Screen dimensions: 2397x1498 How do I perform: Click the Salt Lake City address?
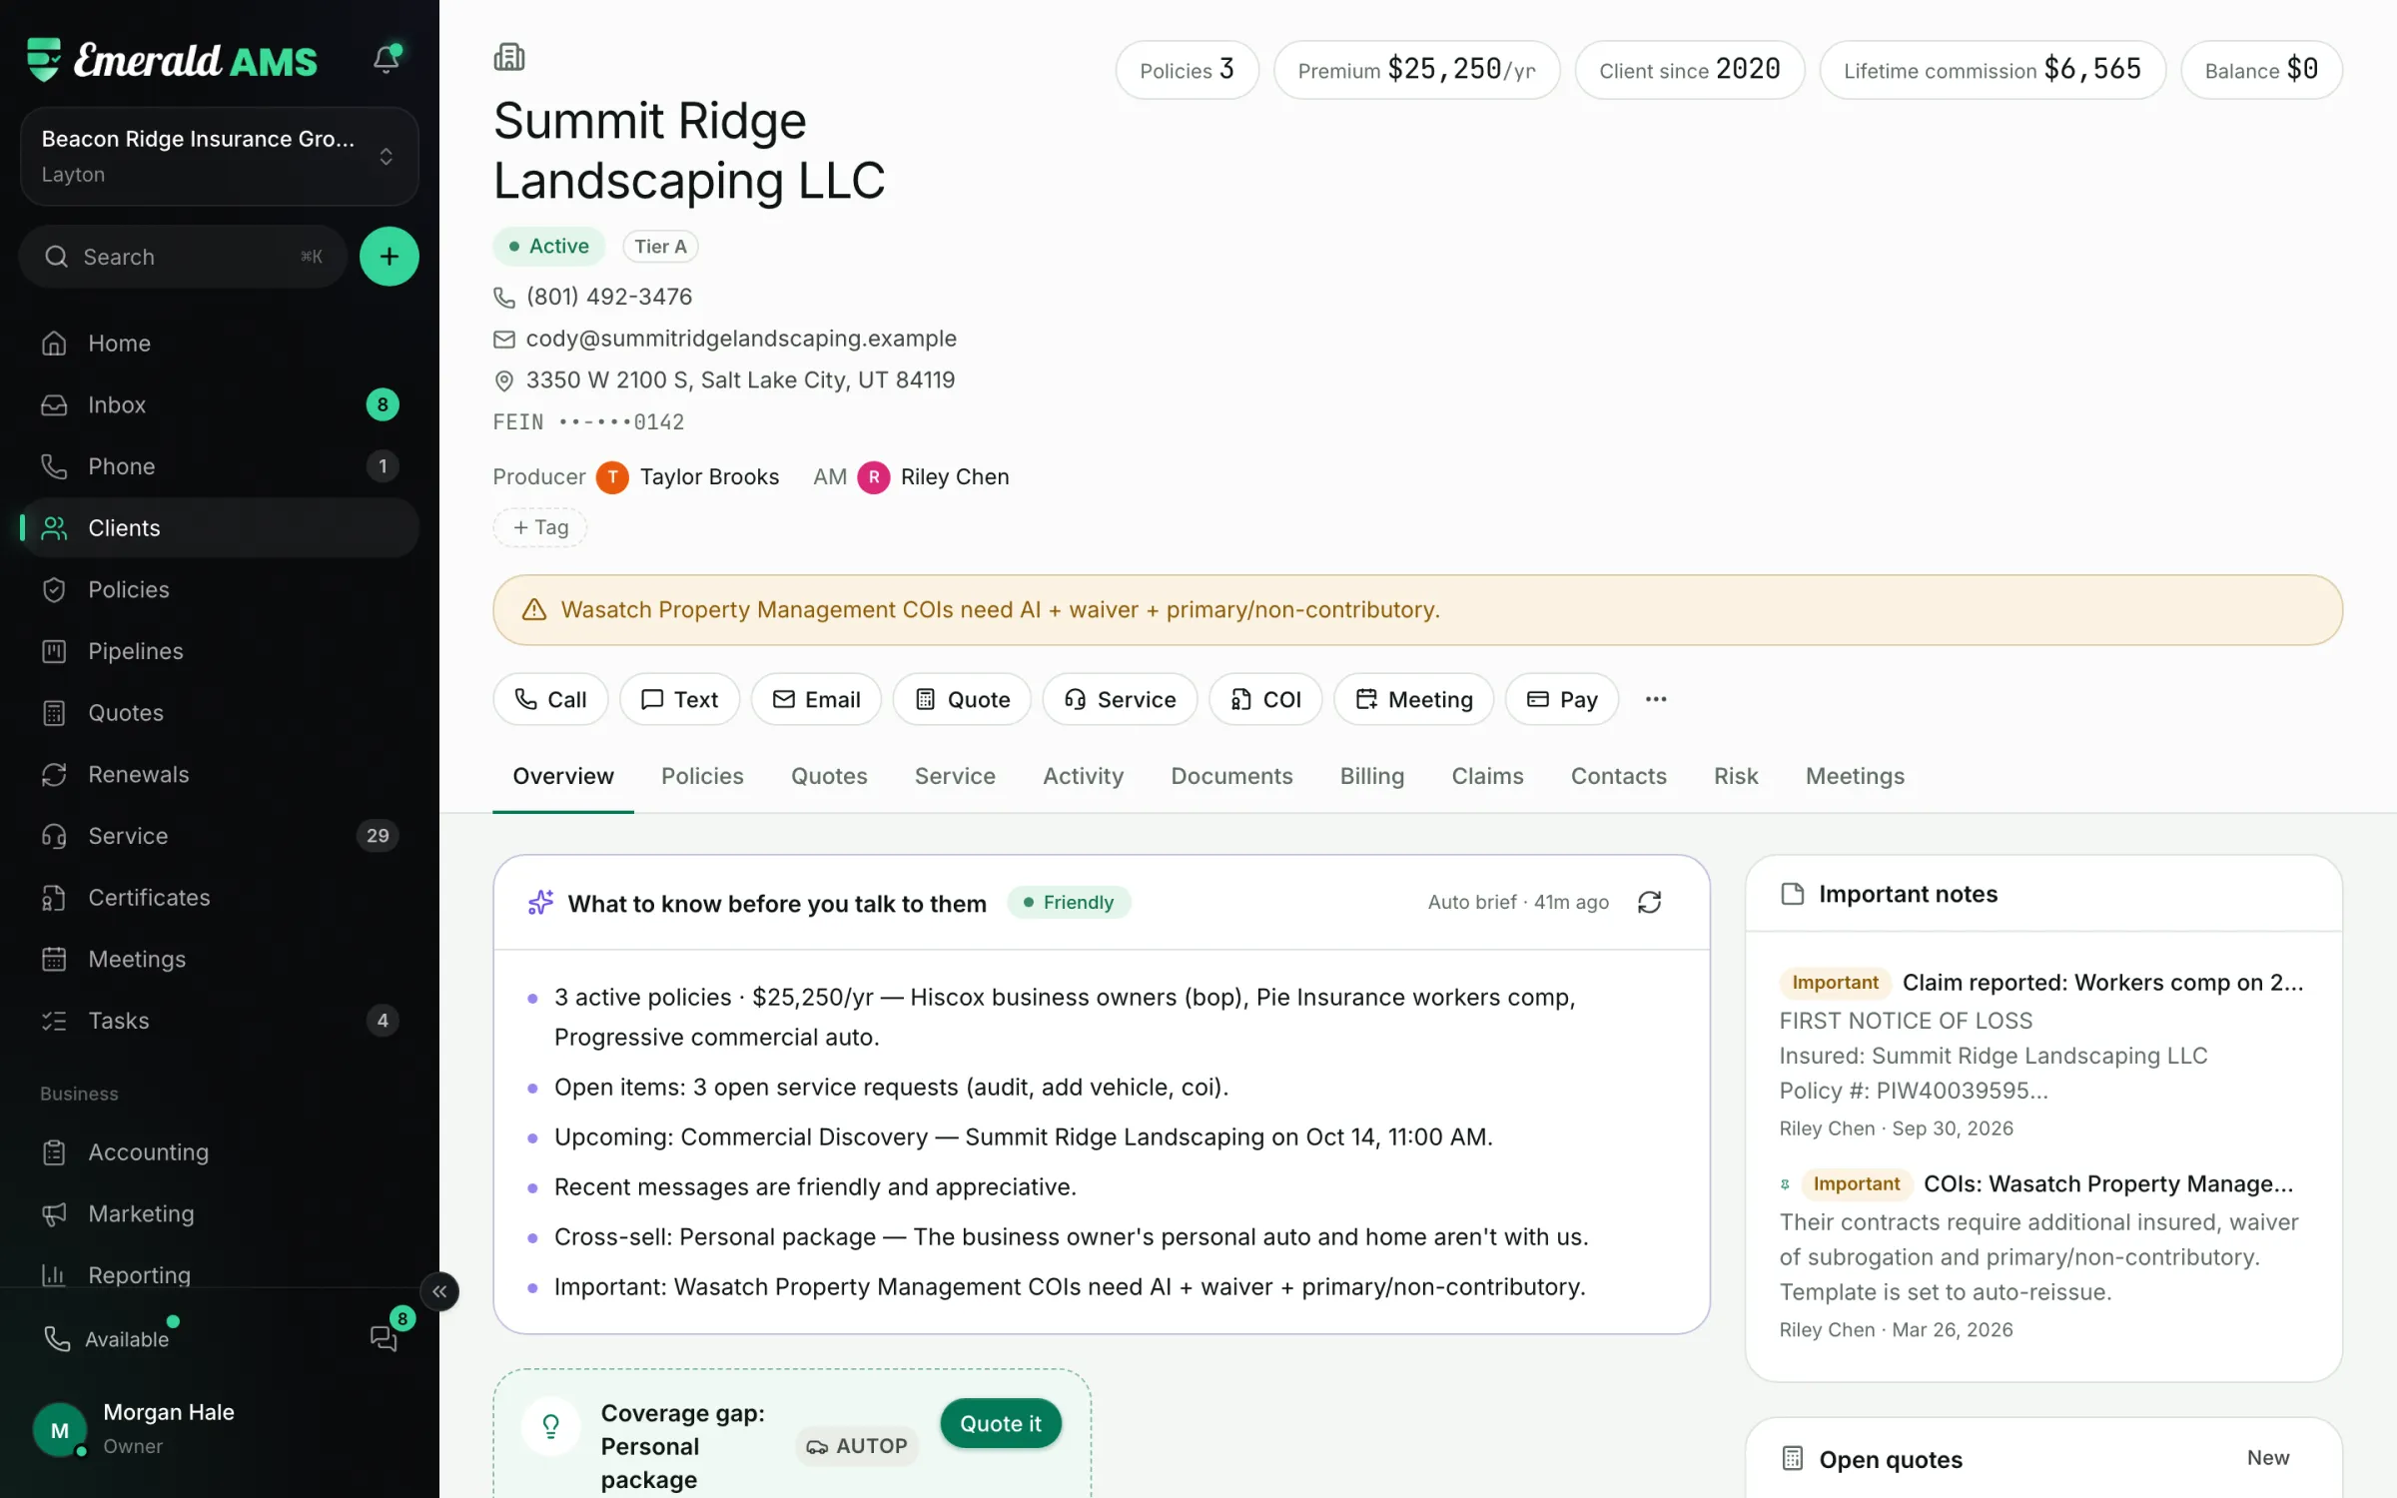(740, 380)
